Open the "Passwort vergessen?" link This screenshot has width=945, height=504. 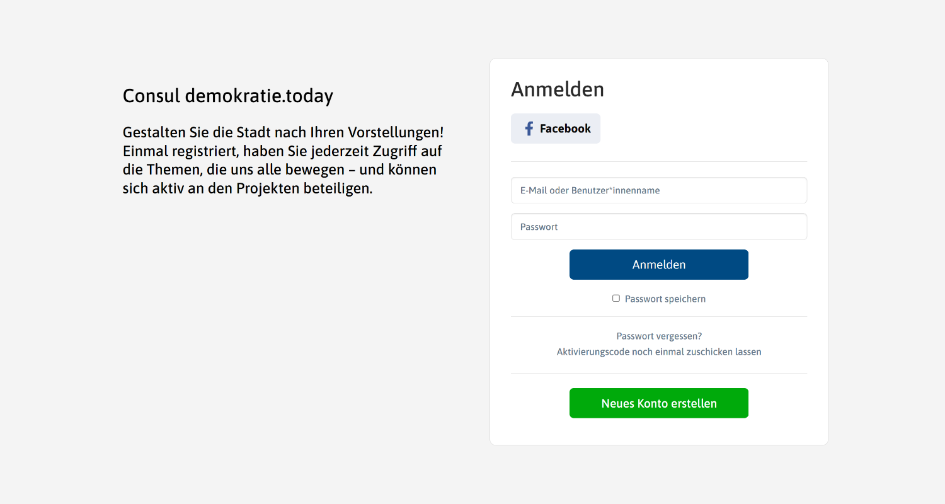pyautogui.click(x=659, y=336)
